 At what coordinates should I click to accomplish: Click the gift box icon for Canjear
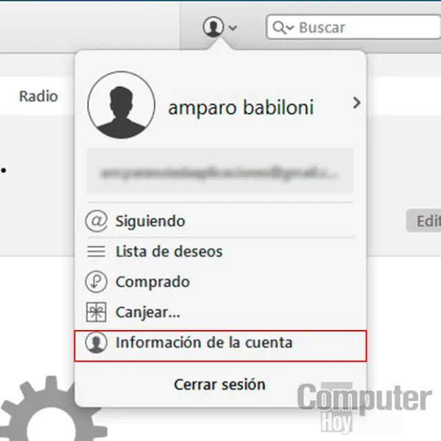coord(96,312)
